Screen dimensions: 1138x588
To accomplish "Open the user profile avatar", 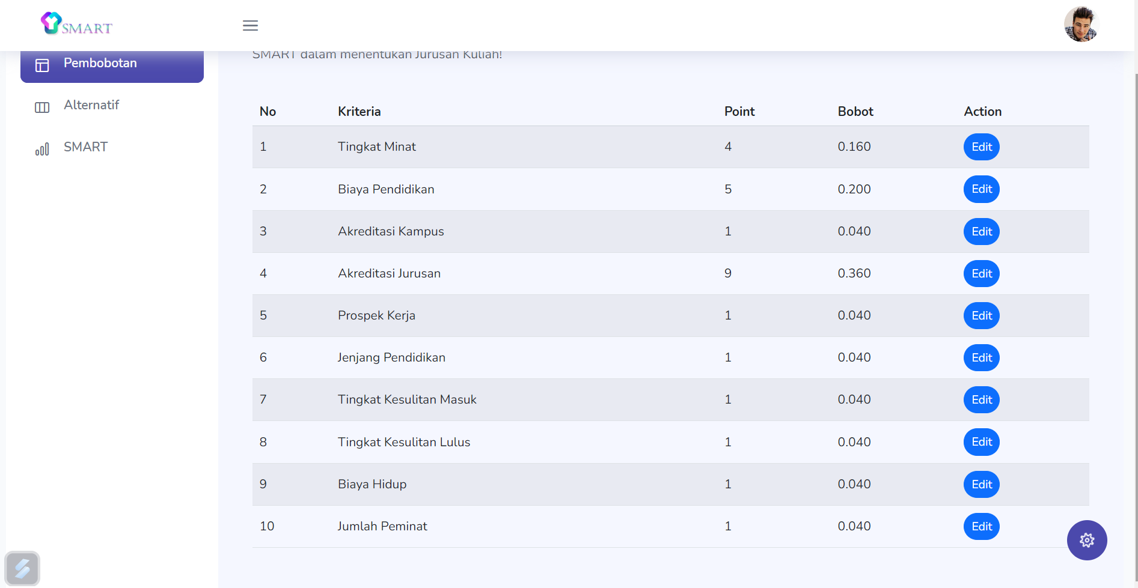I will pyautogui.click(x=1080, y=25).
